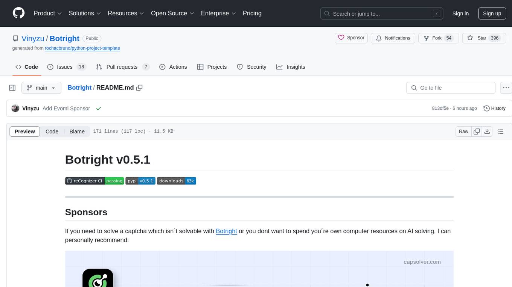Screen dimensions: 512x287
Task: Select the Preview view
Action: [25, 131]
